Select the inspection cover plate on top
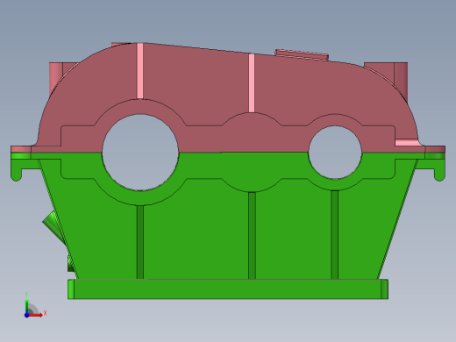Image resolution: width=456 pixels, height=342 pixels. [x=302, y=55]
